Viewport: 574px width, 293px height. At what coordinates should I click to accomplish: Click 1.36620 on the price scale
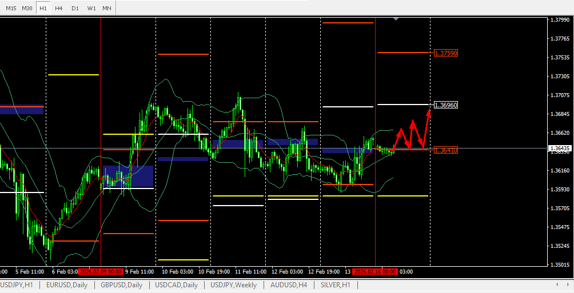[560, 133]
